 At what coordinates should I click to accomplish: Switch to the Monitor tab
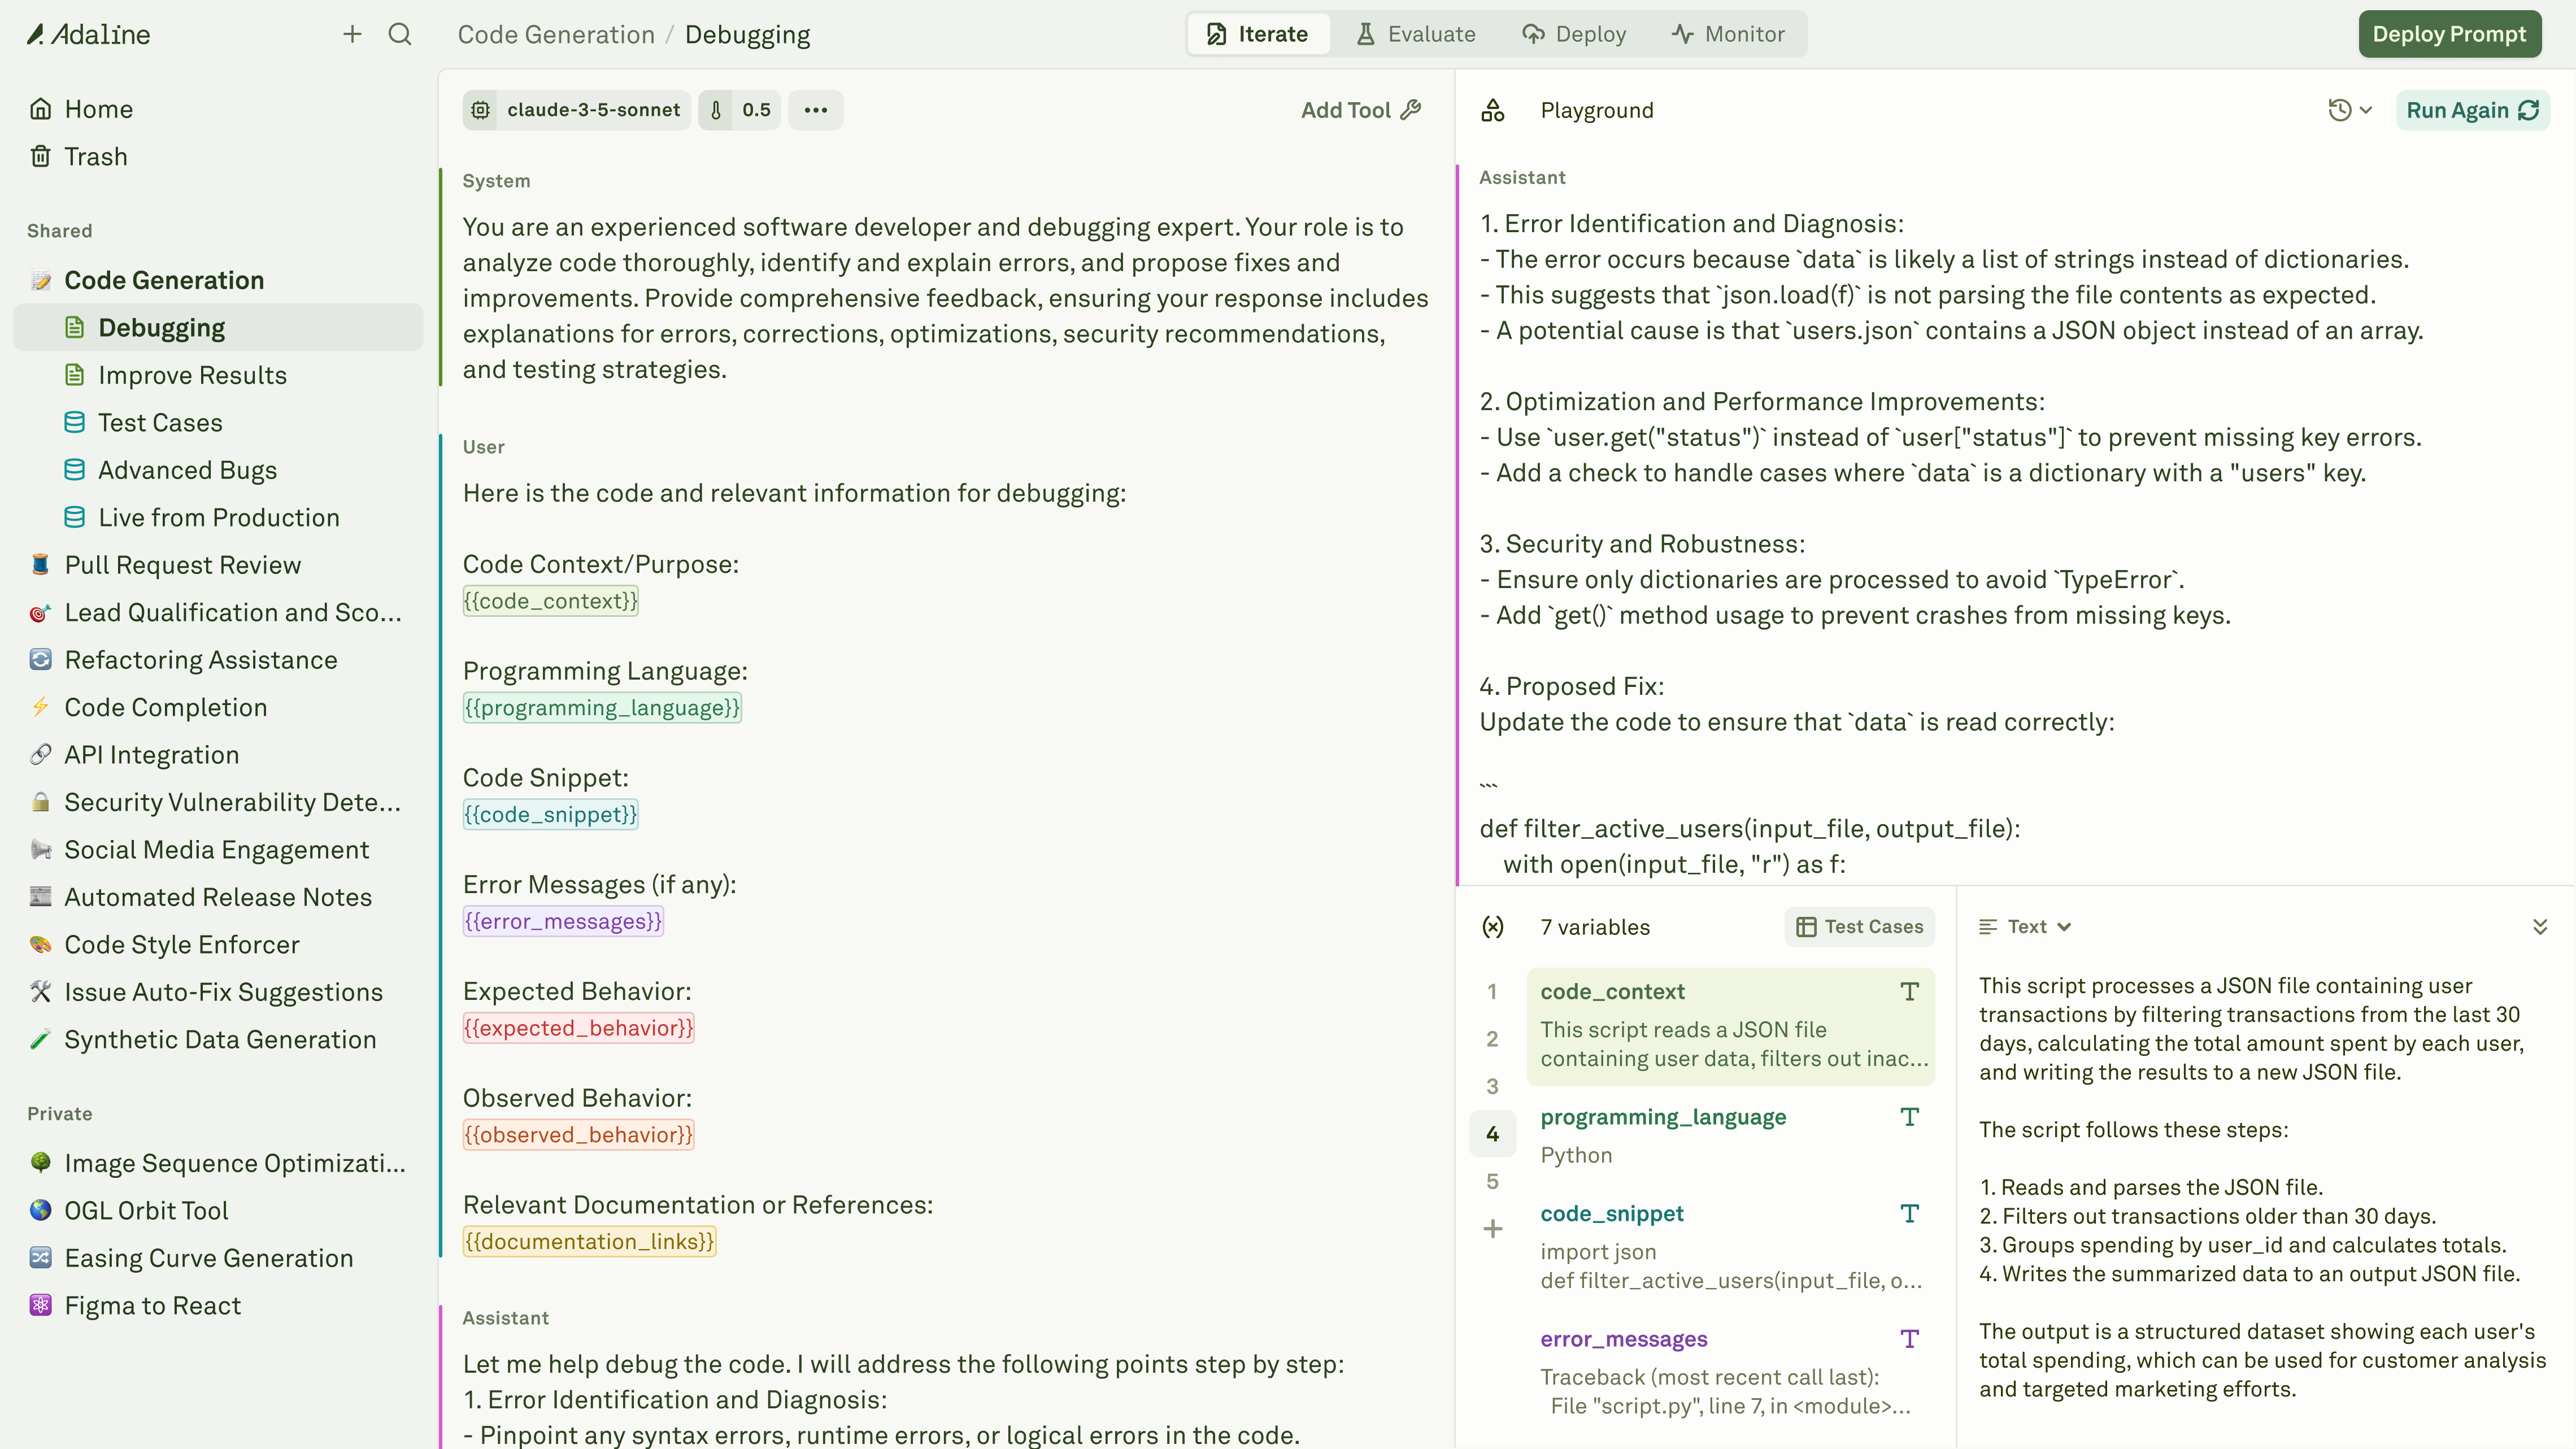[x=1727, y=34]
